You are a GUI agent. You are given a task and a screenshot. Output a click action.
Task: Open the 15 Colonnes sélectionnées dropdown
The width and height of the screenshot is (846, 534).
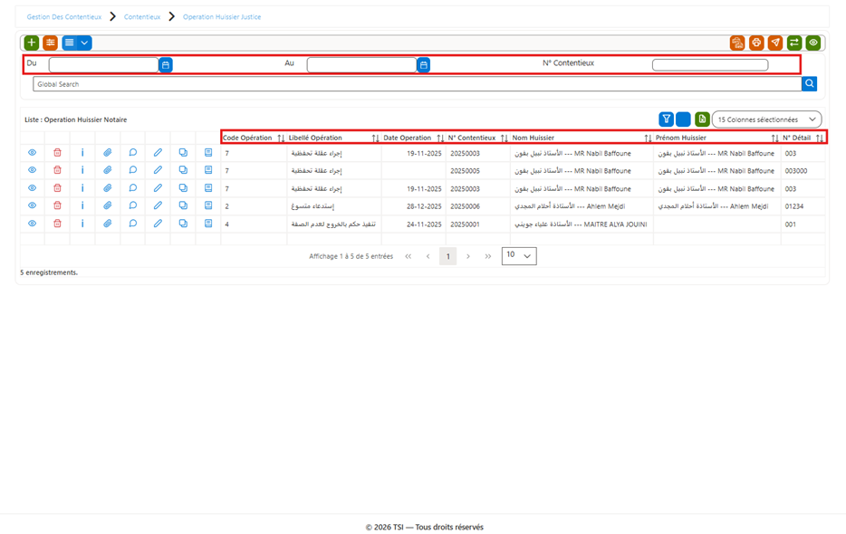click(766, 119)
